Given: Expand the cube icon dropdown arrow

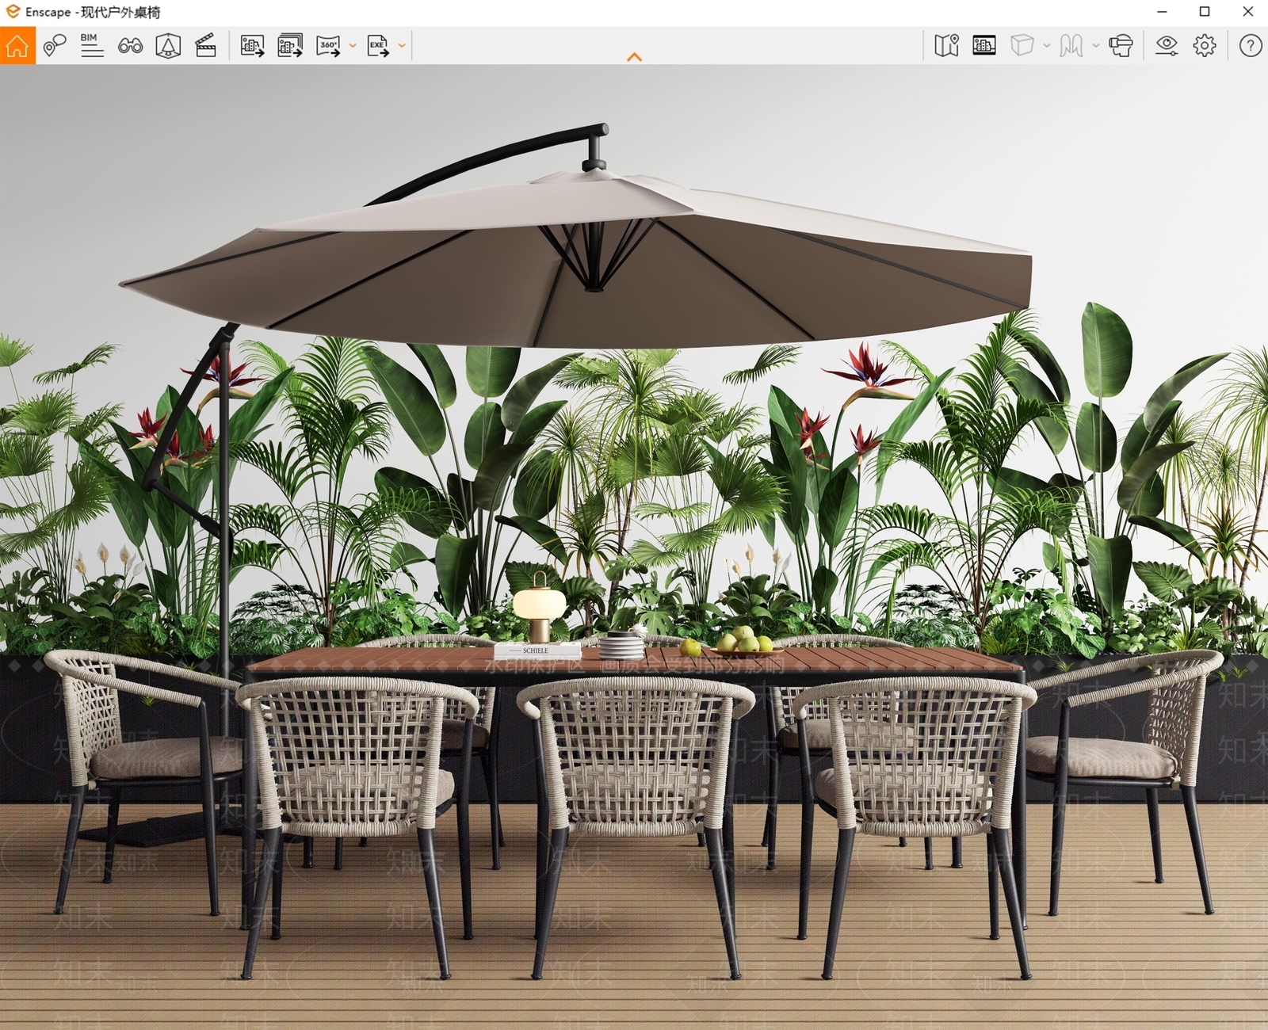Looking at the screenshot, I should point(1047,46).
